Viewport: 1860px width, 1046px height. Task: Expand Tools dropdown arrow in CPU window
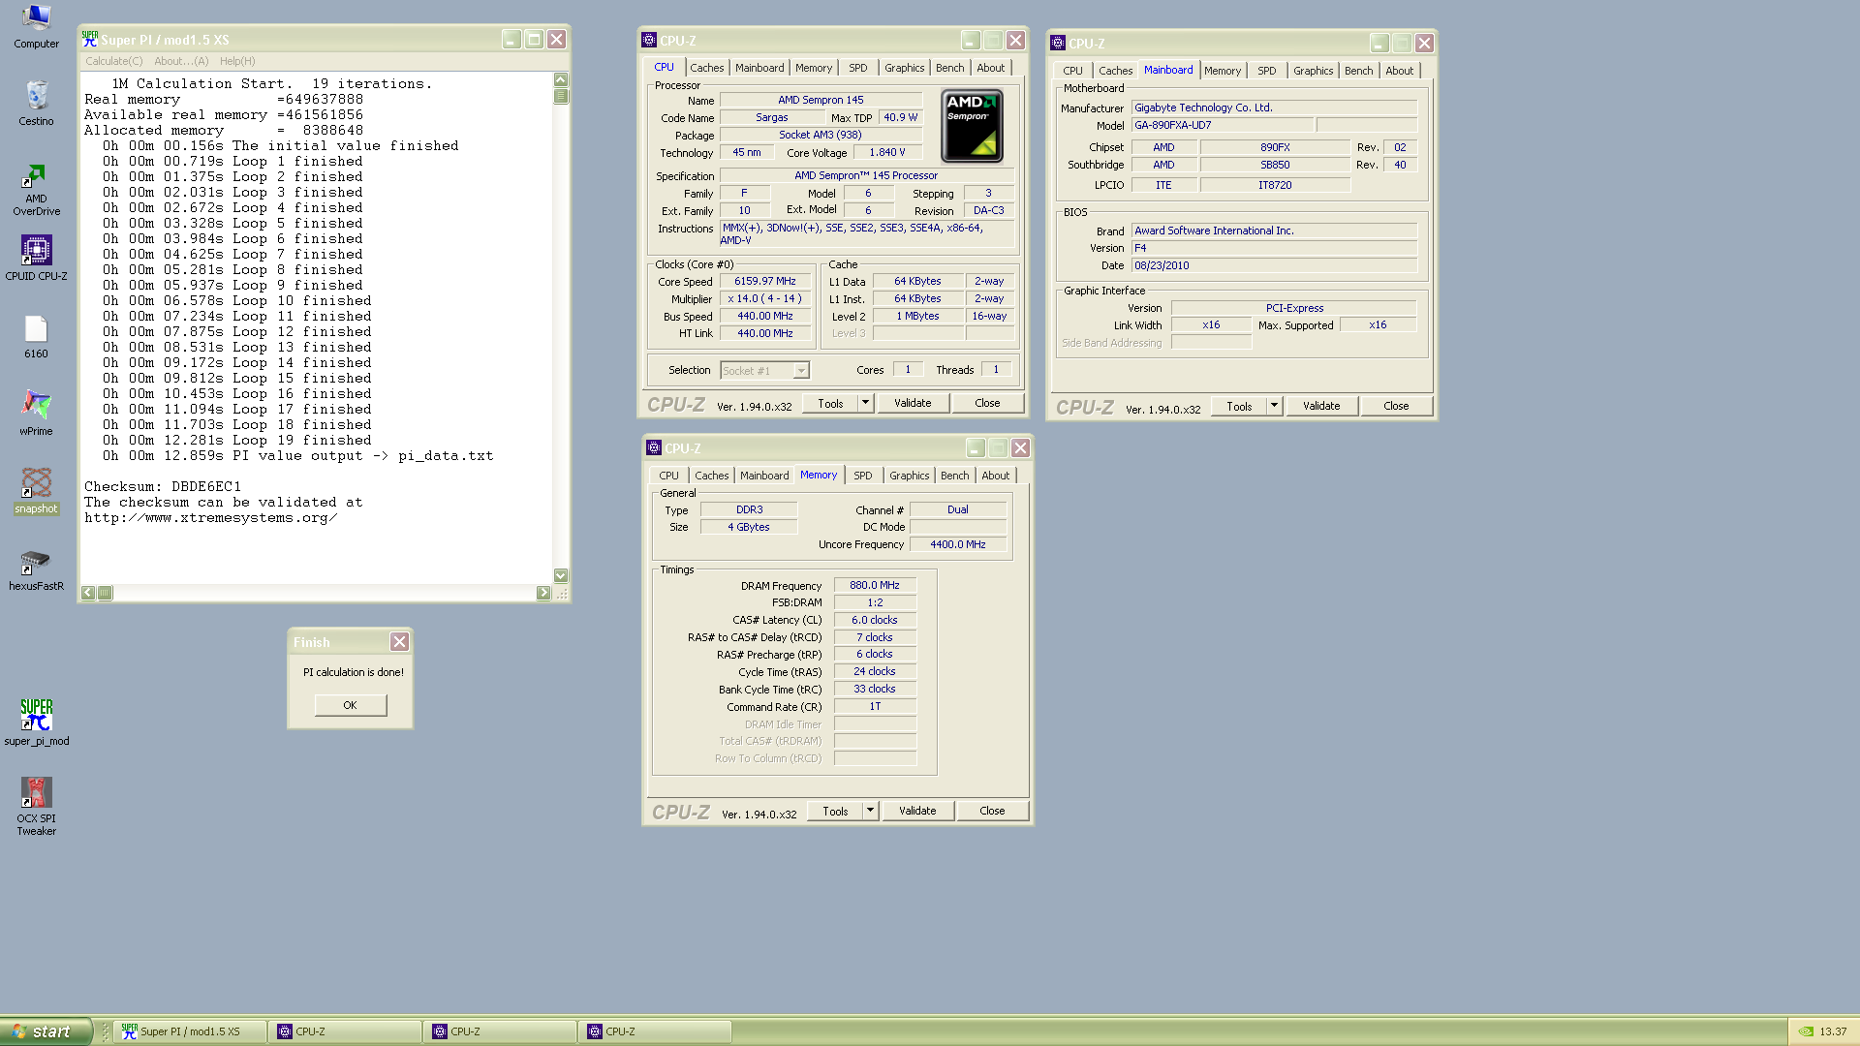click(866, 403)
